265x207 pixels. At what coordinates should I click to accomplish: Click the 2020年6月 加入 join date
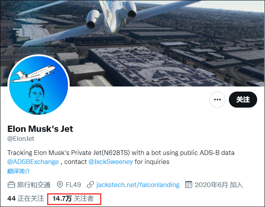point(219,185)
